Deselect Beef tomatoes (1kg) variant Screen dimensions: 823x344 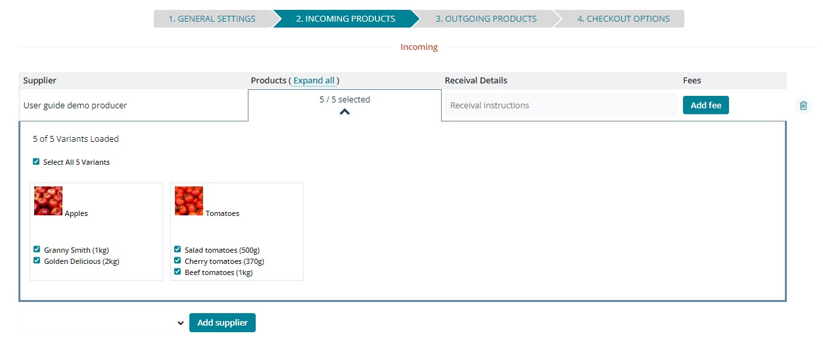(x=177, y=272)
